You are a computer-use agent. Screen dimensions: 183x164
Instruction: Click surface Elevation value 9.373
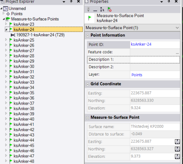[x=136, y=156]
